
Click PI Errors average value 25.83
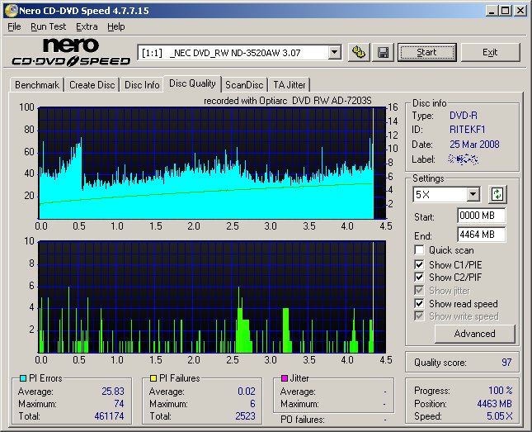coord(113,392)
